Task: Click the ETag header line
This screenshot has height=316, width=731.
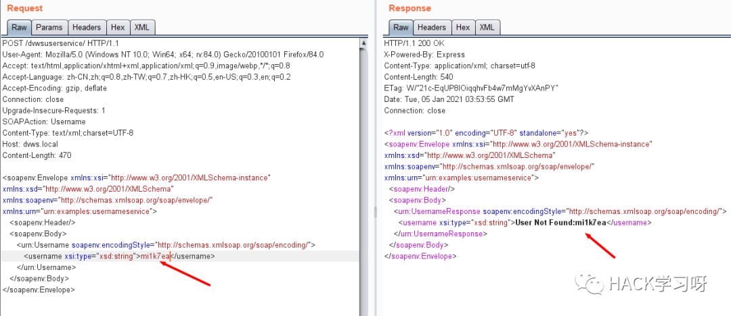Action: coord(471,88)
